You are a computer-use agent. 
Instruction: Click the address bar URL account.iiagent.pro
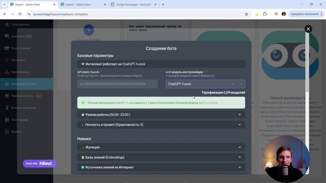61,14
